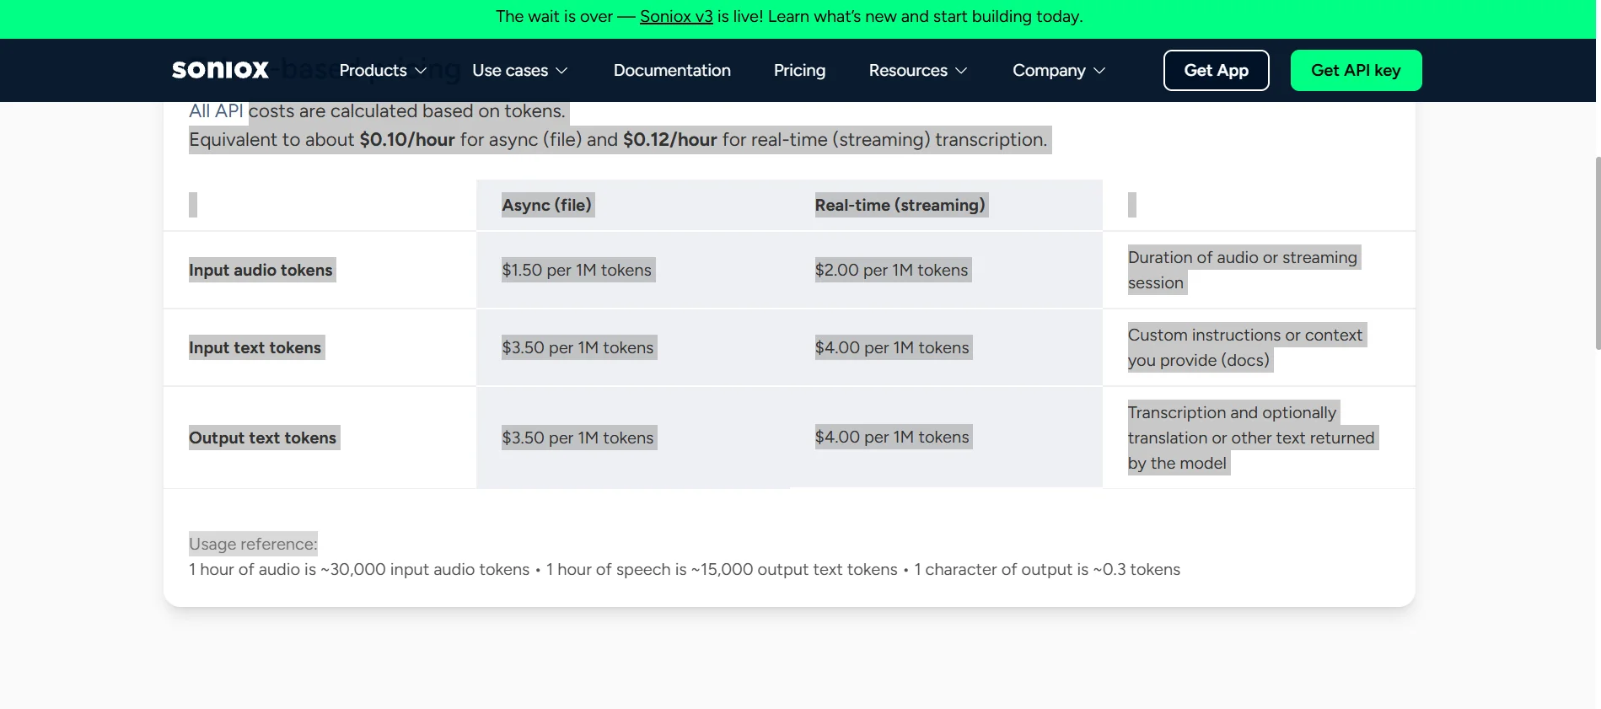Open the Company dropdown menu
Screen dimensions: 1601x709
1058,71
